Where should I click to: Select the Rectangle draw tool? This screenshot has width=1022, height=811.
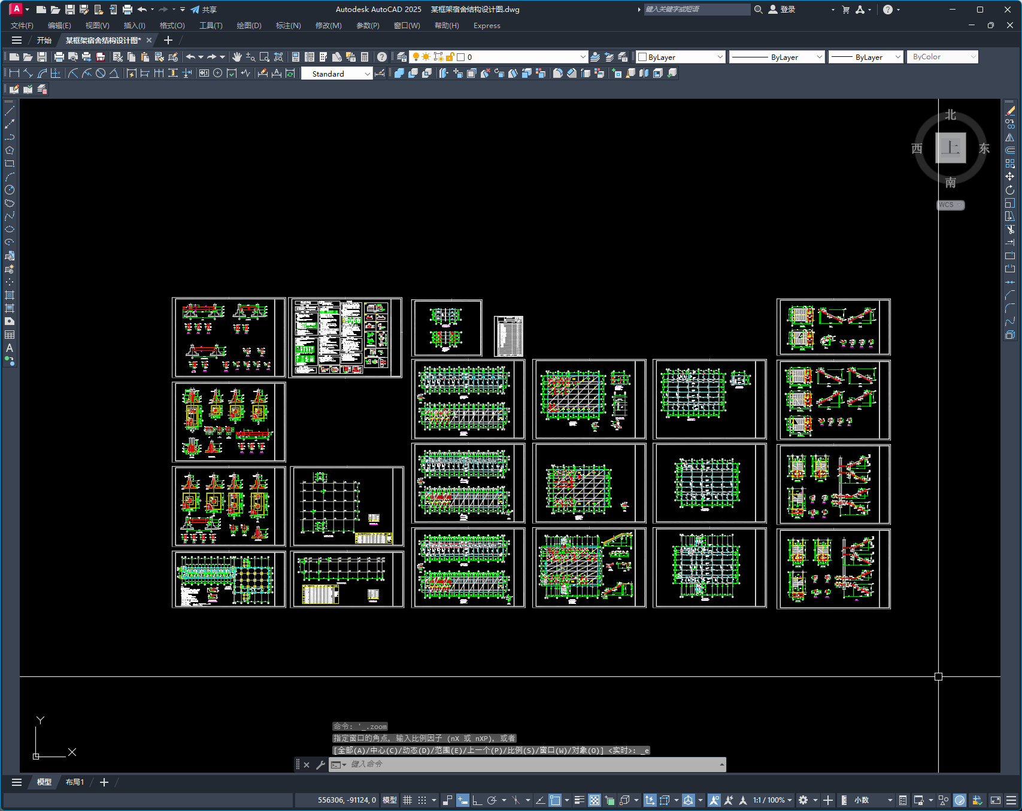tap(10, 163)
